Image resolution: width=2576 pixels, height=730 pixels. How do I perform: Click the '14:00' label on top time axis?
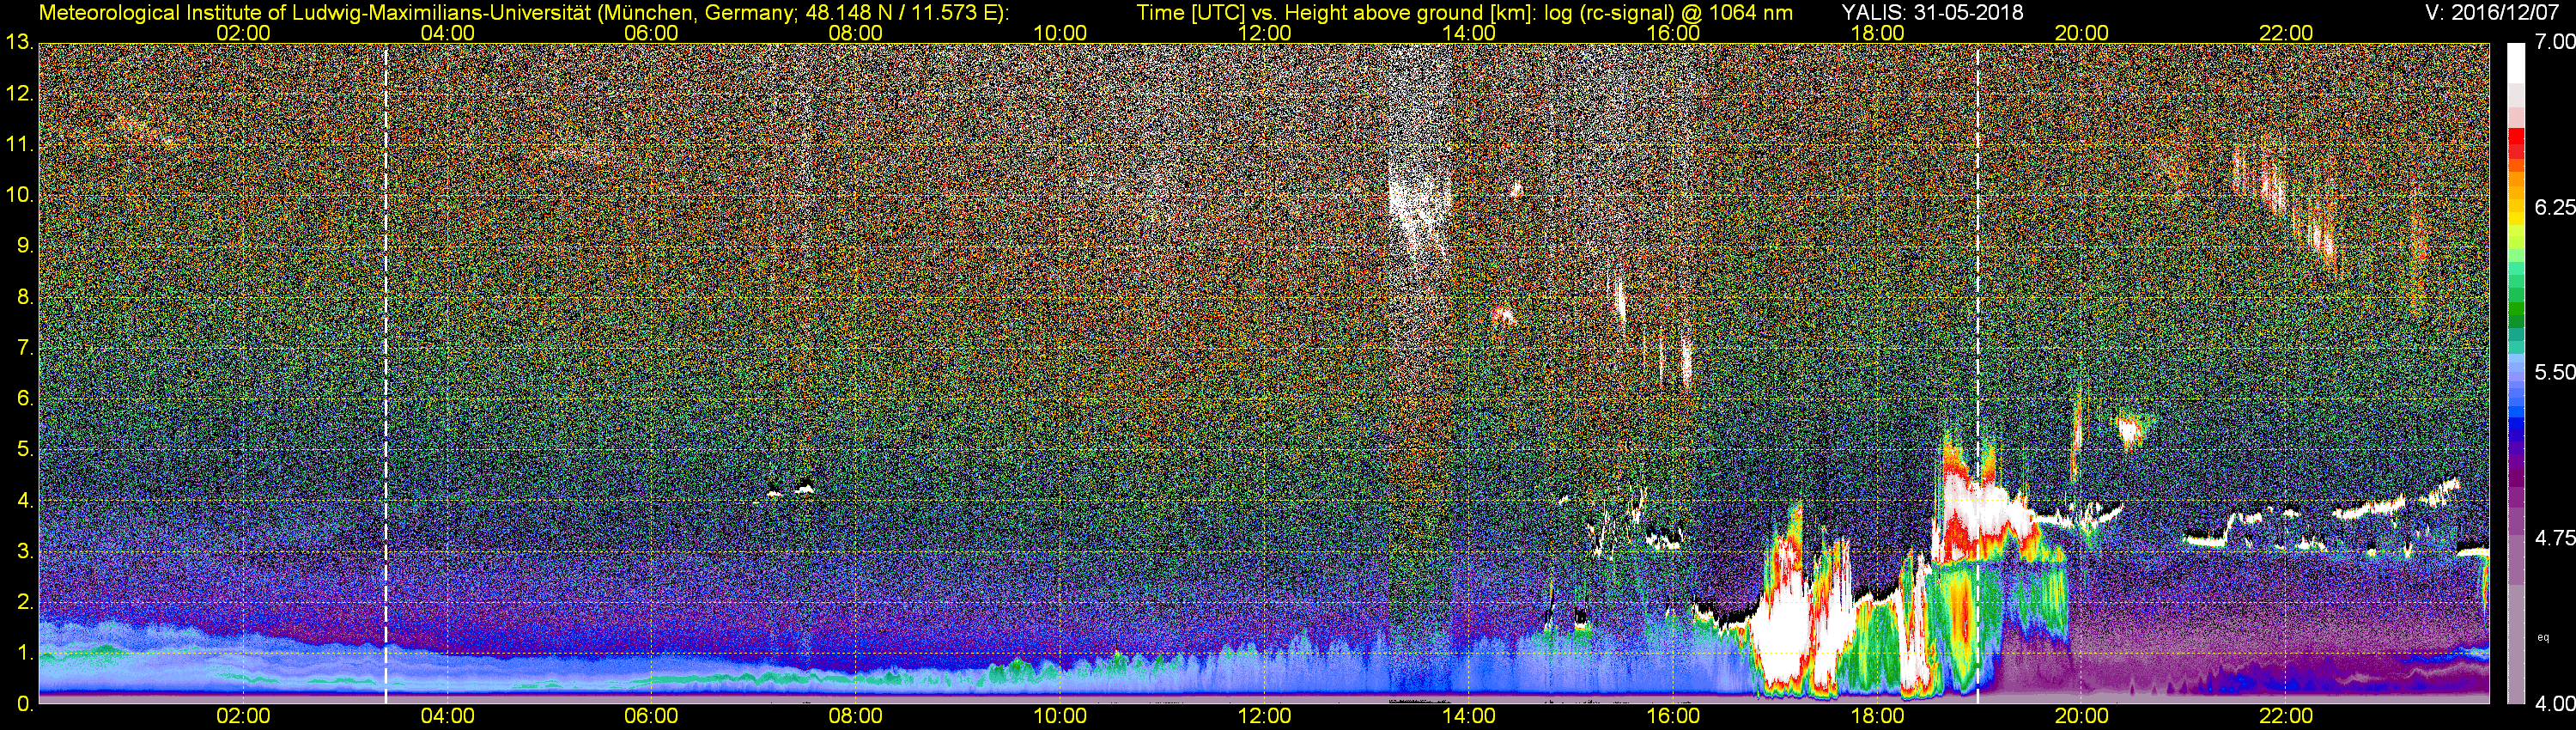coord(1469,33)
